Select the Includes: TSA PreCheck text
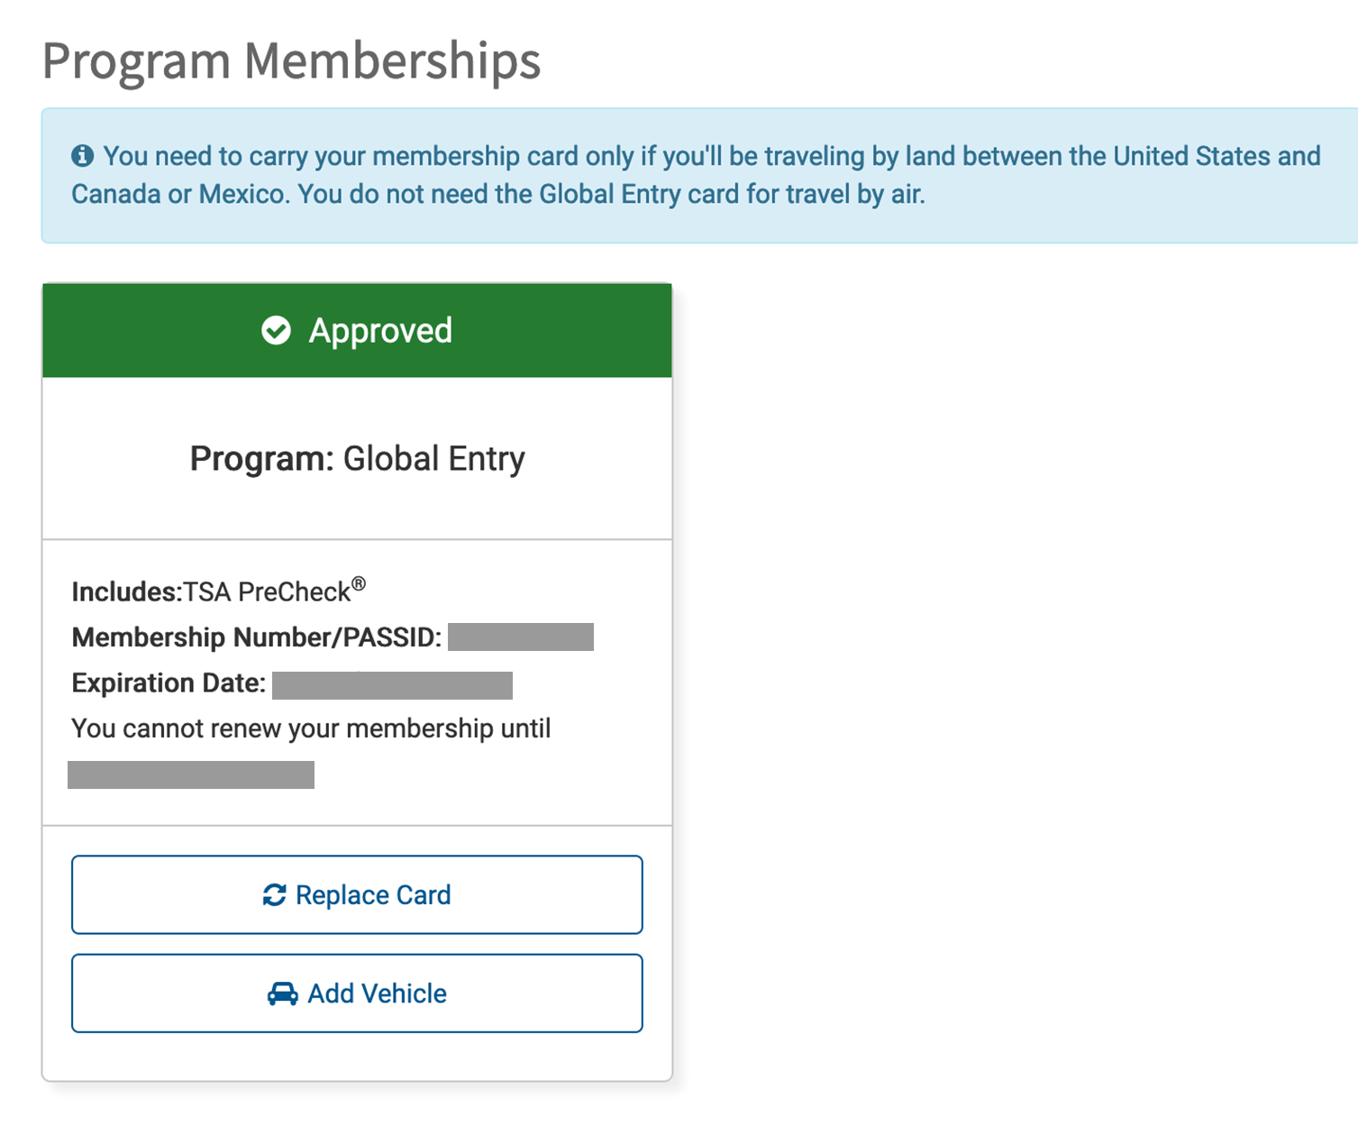The height and width of the screenshot is (1136, 1358). point(216,591)
